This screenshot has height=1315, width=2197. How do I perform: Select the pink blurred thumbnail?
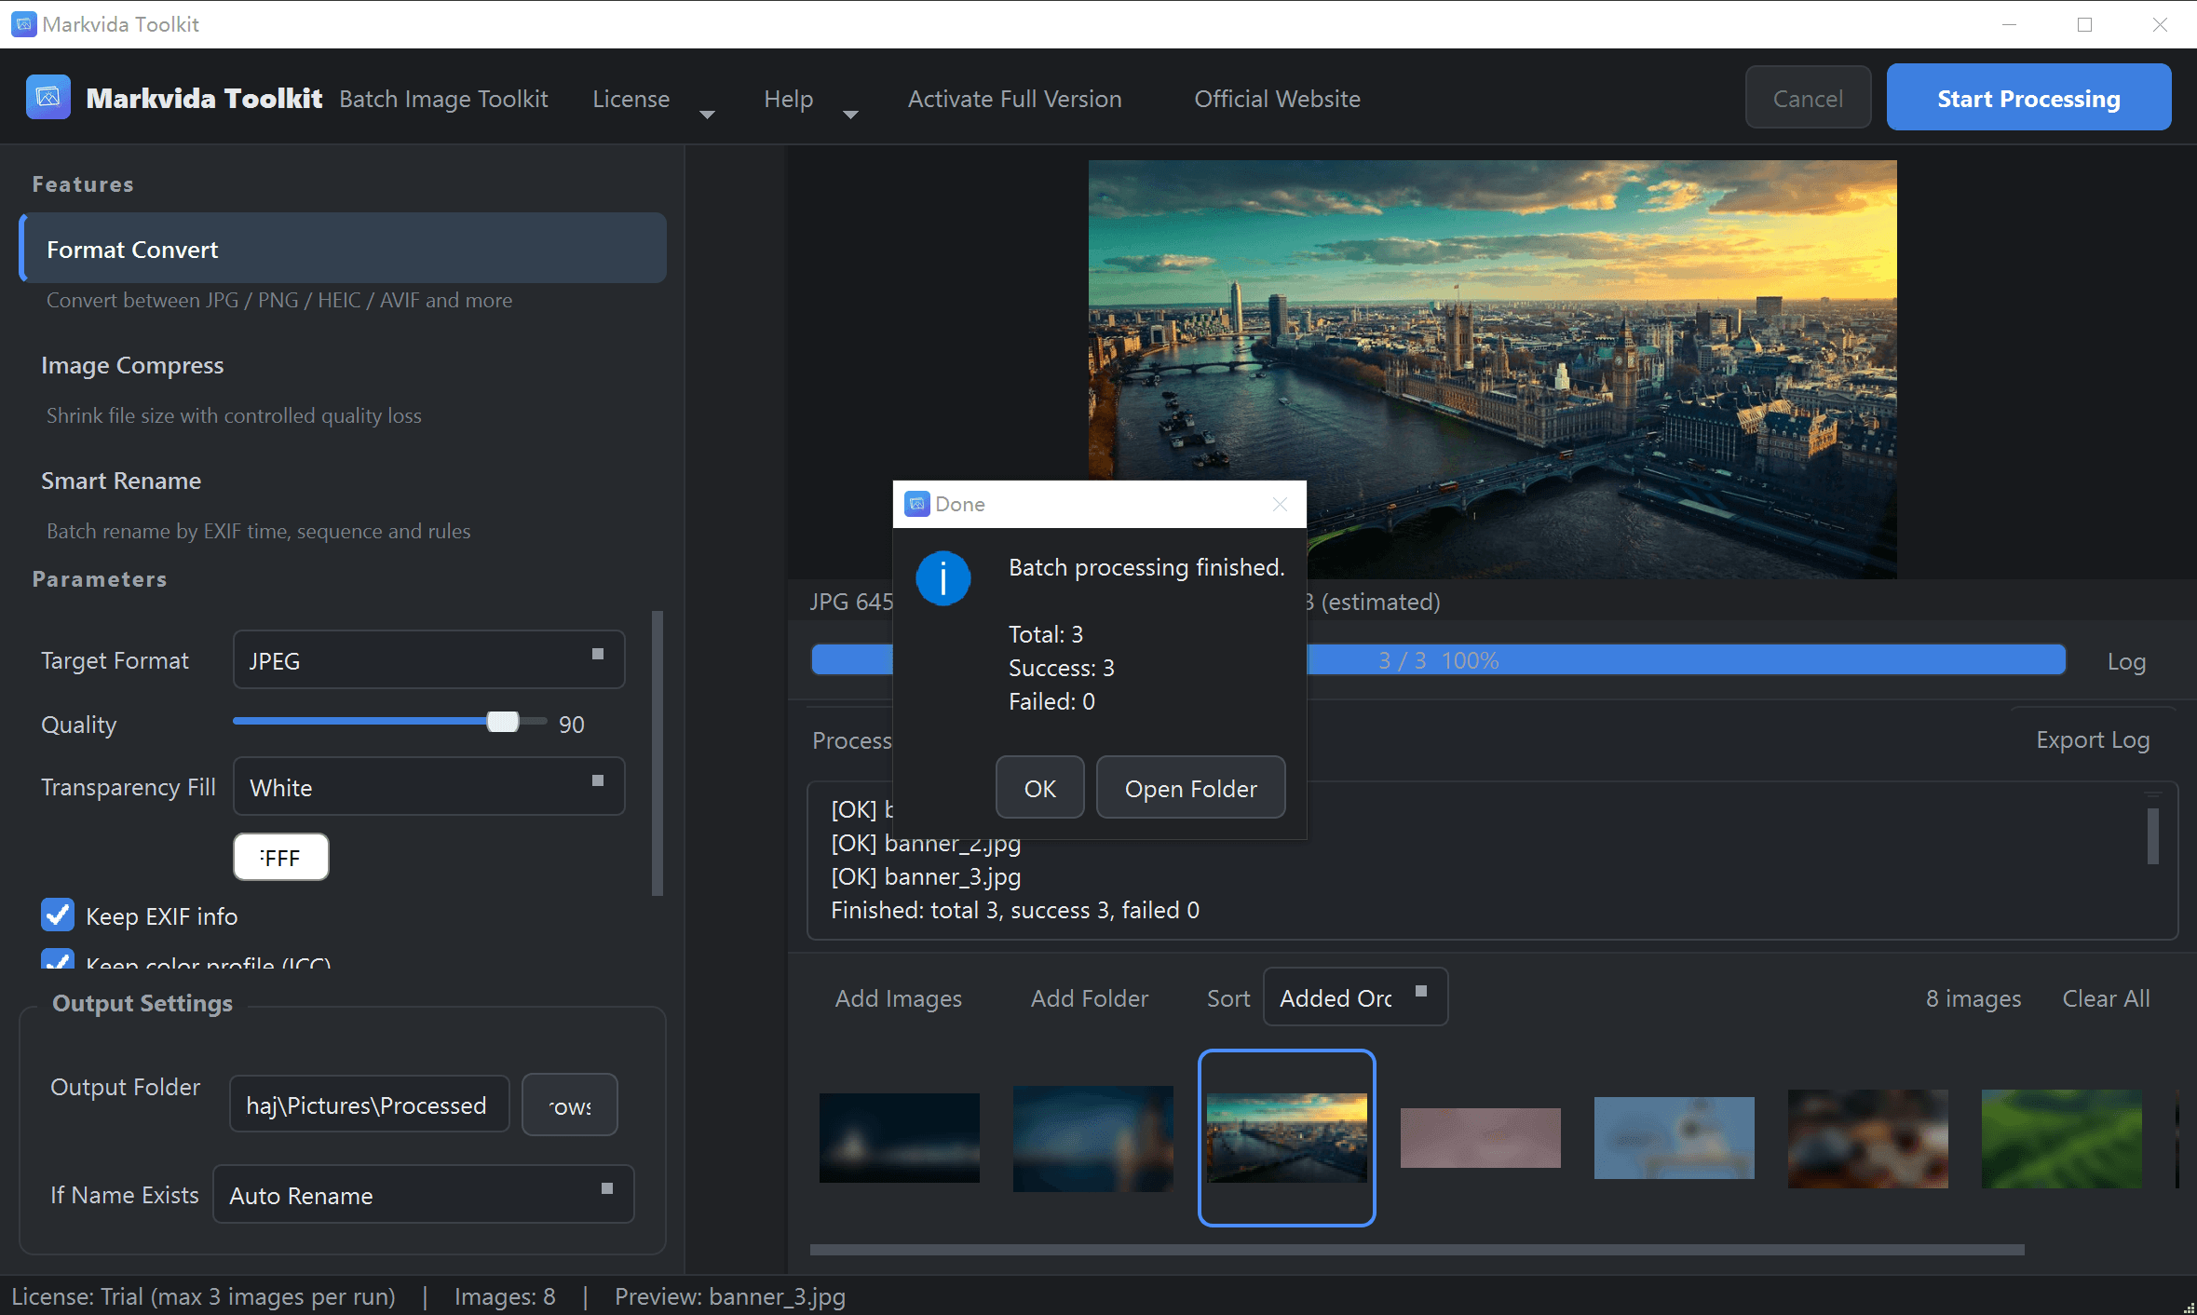1480,1137
